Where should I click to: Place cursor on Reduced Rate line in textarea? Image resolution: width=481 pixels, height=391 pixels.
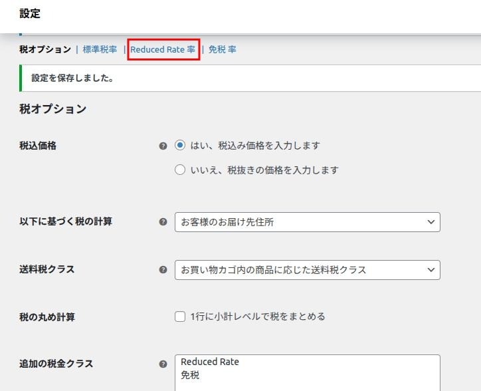point(210,362)
